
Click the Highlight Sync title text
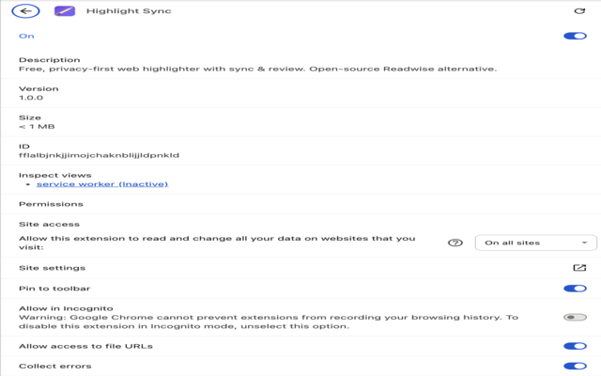(x=129, y=10)
